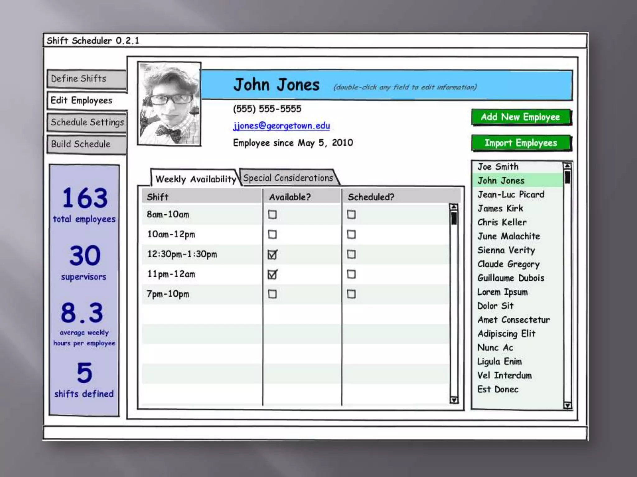
Task: Select Ligula Enim in the employee list
Action: click(517, 361)
